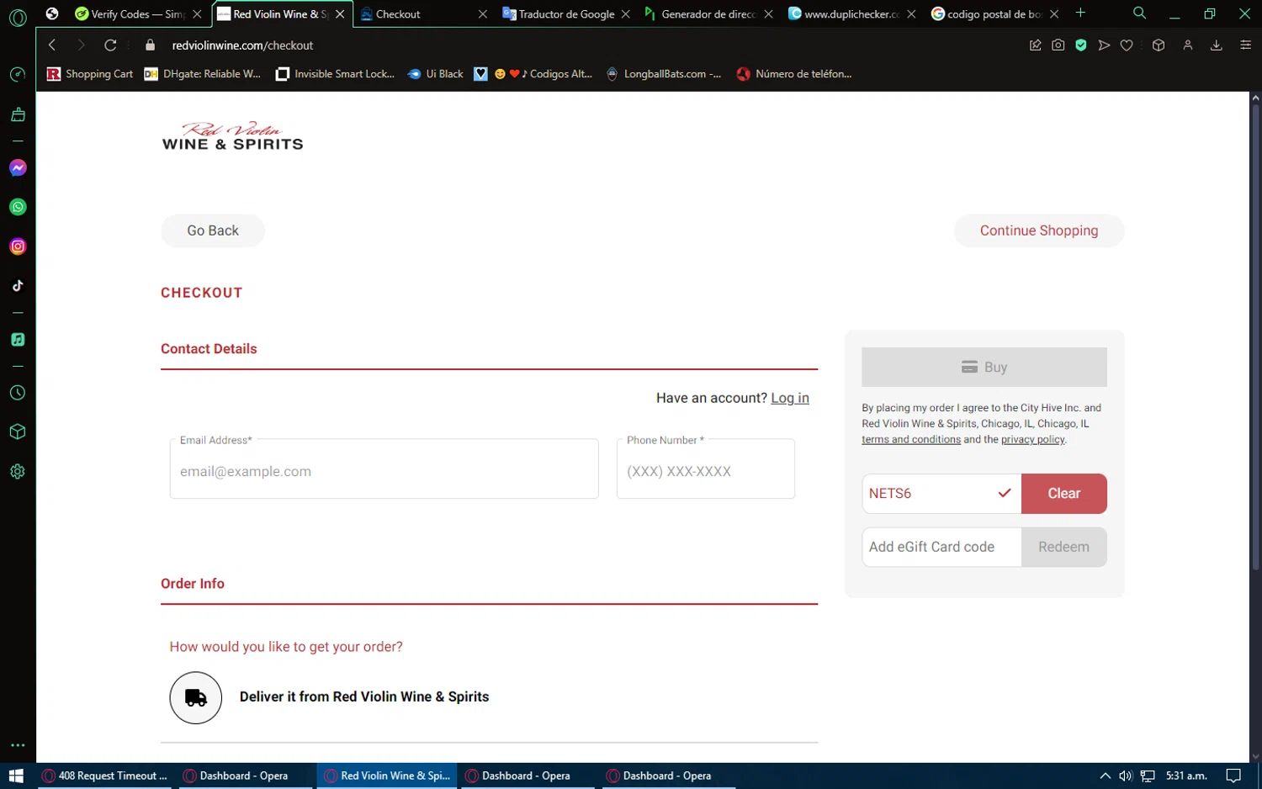This screenshot has height=789, width=1262.
Task: Clear the applied promo code
Action: pos(1064,494)
